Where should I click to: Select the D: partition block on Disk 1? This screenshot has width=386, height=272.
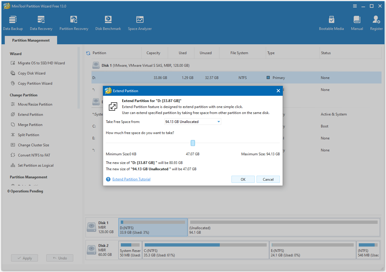tap(153, 227)
